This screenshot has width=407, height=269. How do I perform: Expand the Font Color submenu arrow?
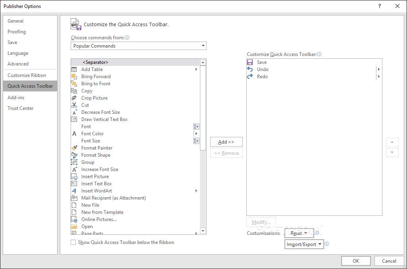click(x=196, y=133)
